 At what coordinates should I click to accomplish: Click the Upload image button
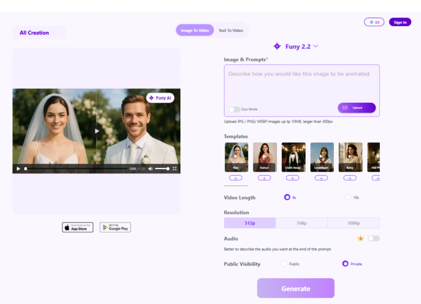click(356, 108)
